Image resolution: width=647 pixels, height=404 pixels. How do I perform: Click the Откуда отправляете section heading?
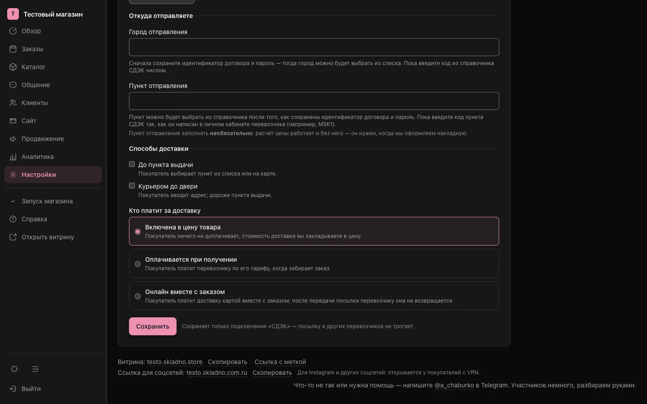161,16
